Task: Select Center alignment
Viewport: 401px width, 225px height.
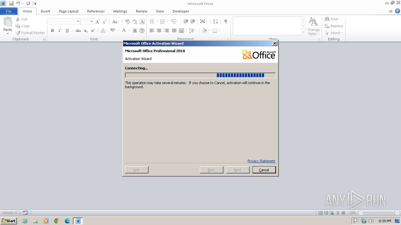Action: pos(159,31)
